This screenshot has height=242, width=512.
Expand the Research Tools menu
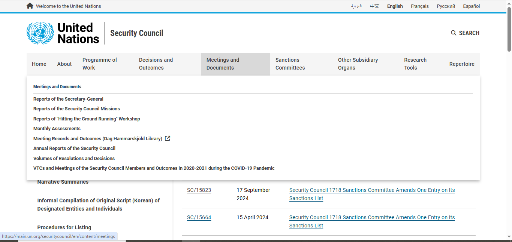click(415, 64)
